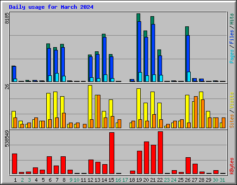This screenshot has width=237, height=185.
Task: Click the cyan pages bar for day 7
Action: pos(57,77)
